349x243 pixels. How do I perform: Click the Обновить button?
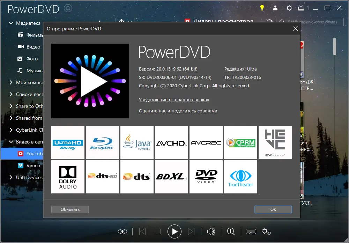pyautogui.click(x=70, y=209)
